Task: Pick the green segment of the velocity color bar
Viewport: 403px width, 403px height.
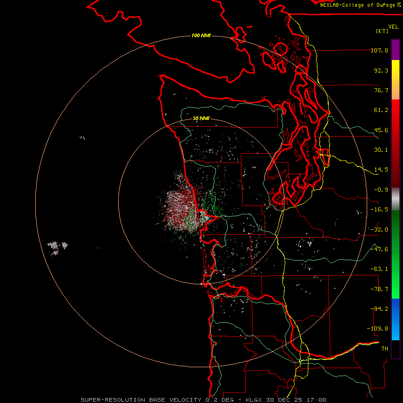Action: [395, 254]
